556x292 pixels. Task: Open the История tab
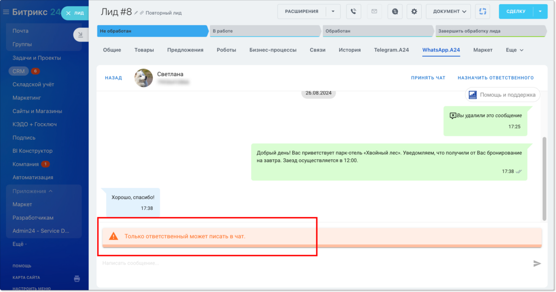(x=349, y=50)
